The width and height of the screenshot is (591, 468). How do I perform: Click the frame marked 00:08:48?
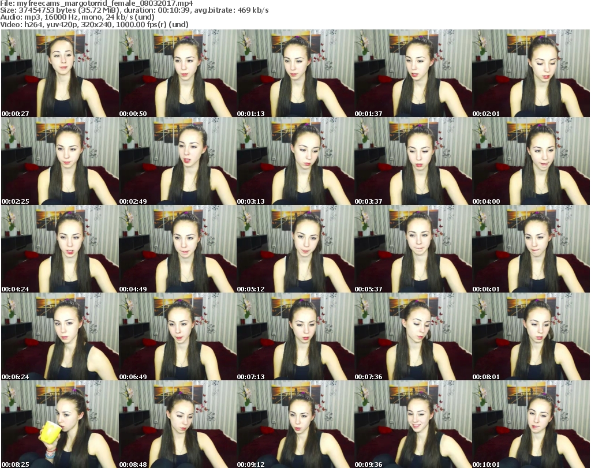[x=178, y=424]
